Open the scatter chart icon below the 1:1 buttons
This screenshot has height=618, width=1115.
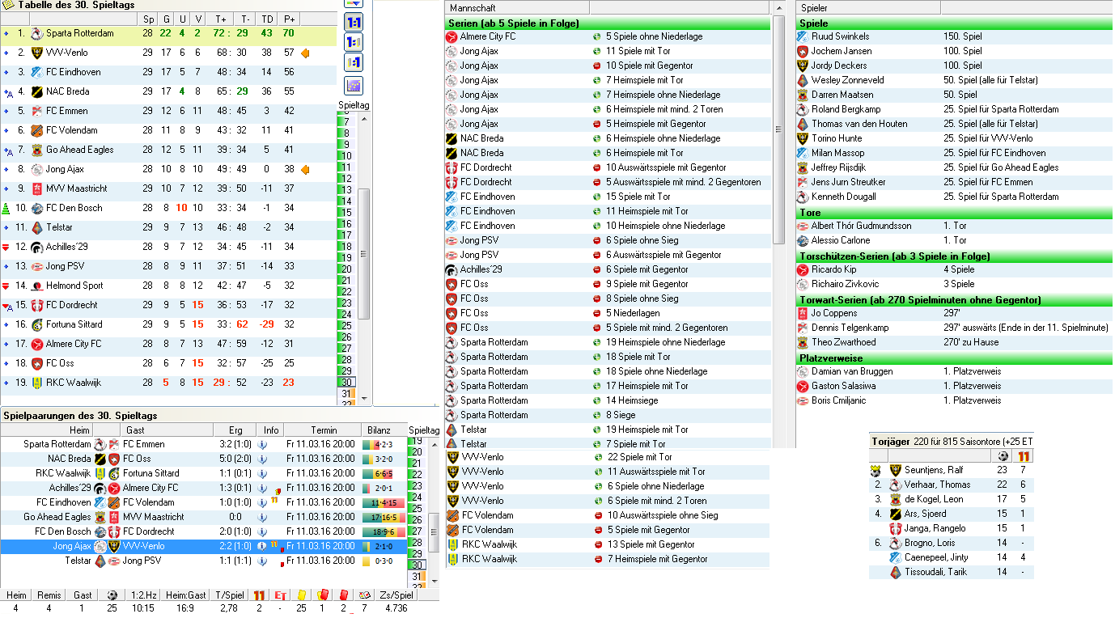pyautogui.click(x=354, y=85)
